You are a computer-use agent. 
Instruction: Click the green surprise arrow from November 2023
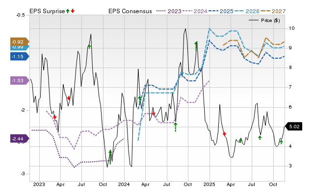pos(110,158)
